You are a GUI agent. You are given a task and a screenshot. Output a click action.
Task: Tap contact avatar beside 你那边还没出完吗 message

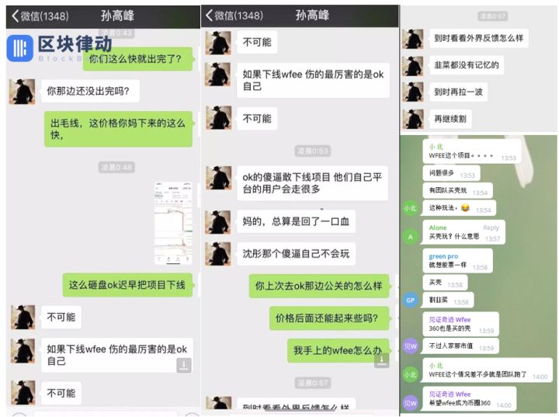point(22,92)
